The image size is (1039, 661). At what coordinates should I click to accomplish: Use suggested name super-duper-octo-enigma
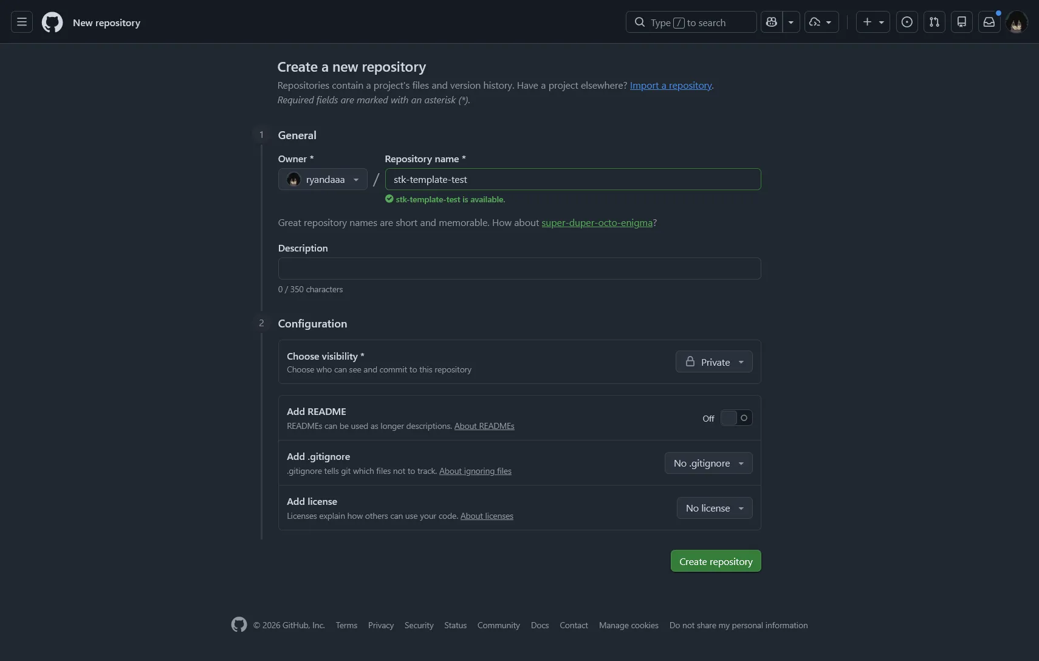(x=597, y=223)
